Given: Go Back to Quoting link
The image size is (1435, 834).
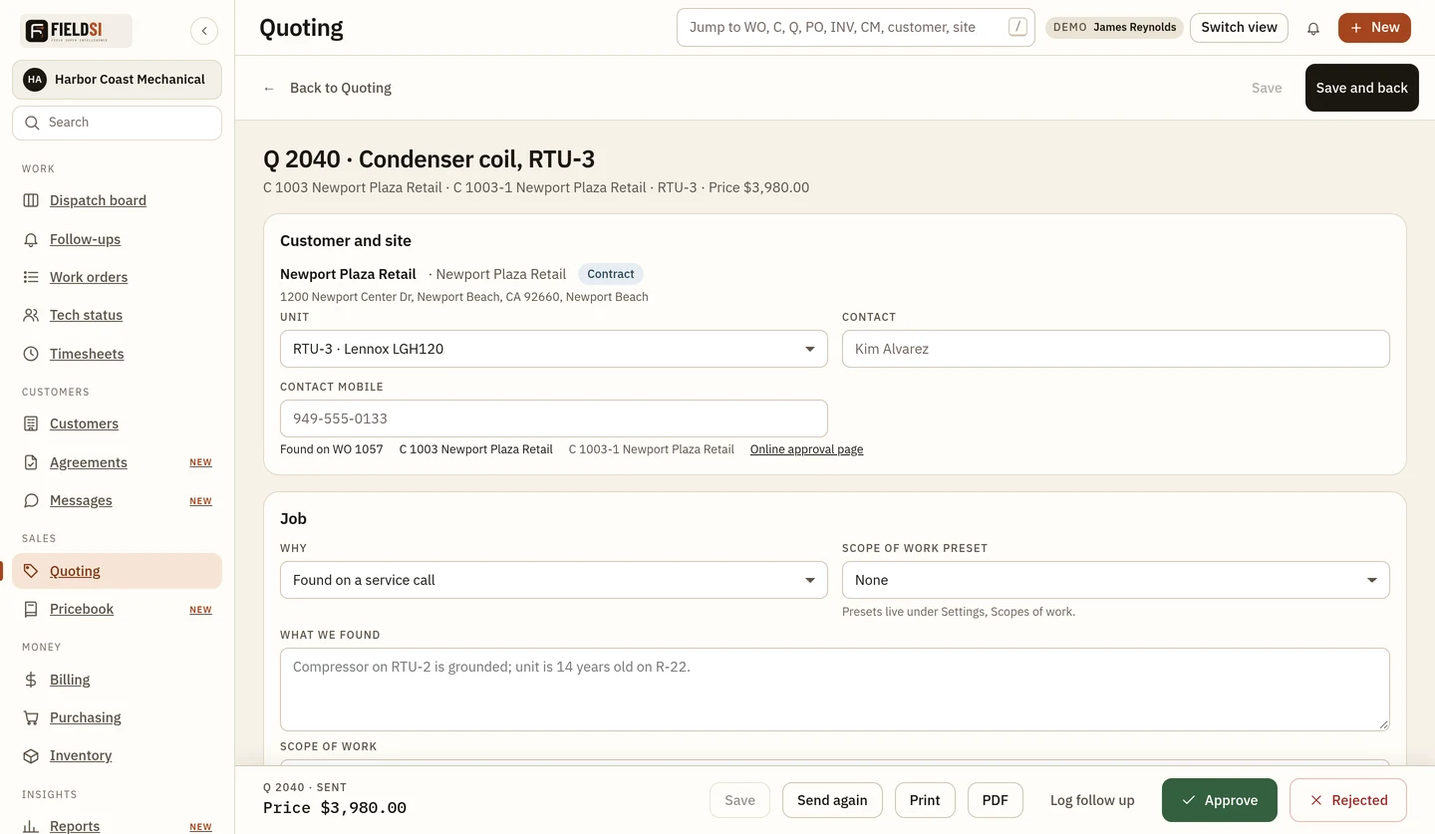Looking at the screenshot, I should [x=327, y=88].
